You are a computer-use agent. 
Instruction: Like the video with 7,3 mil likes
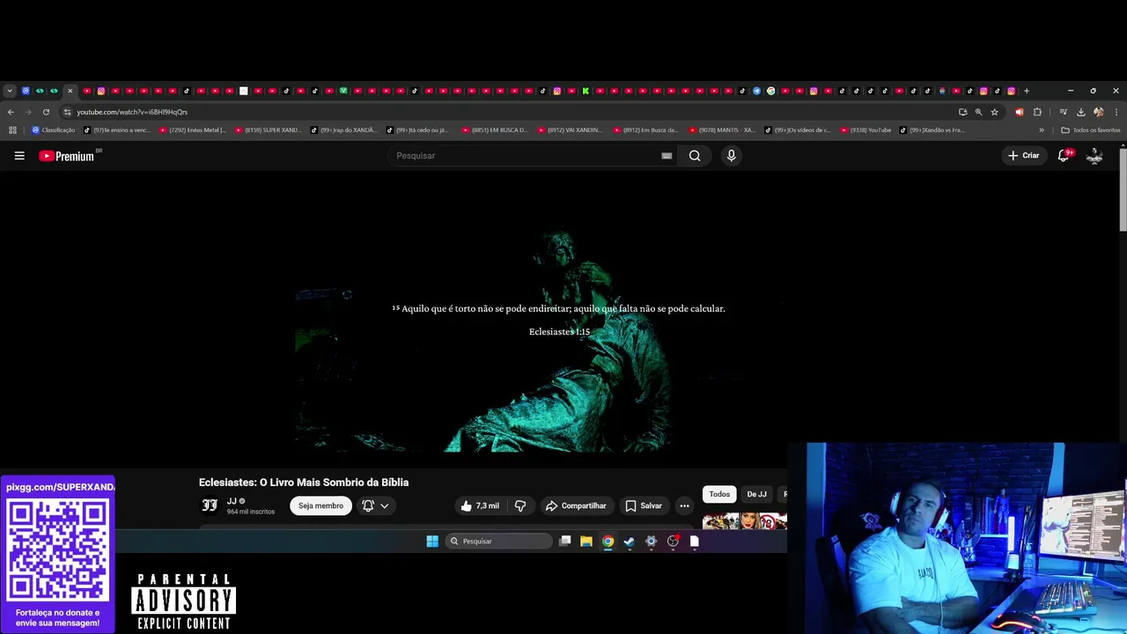pos(479,505)
